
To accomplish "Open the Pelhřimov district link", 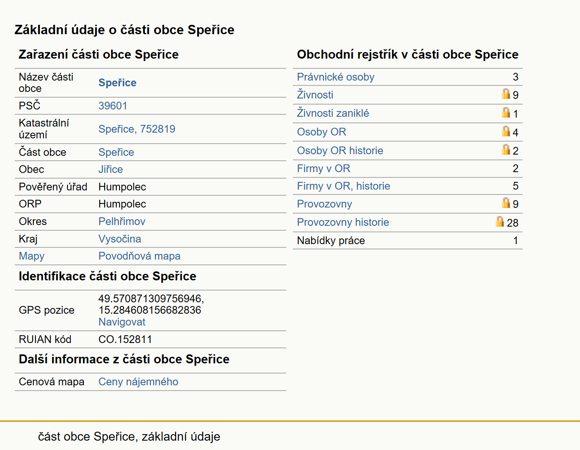I will tap(122, 221).
